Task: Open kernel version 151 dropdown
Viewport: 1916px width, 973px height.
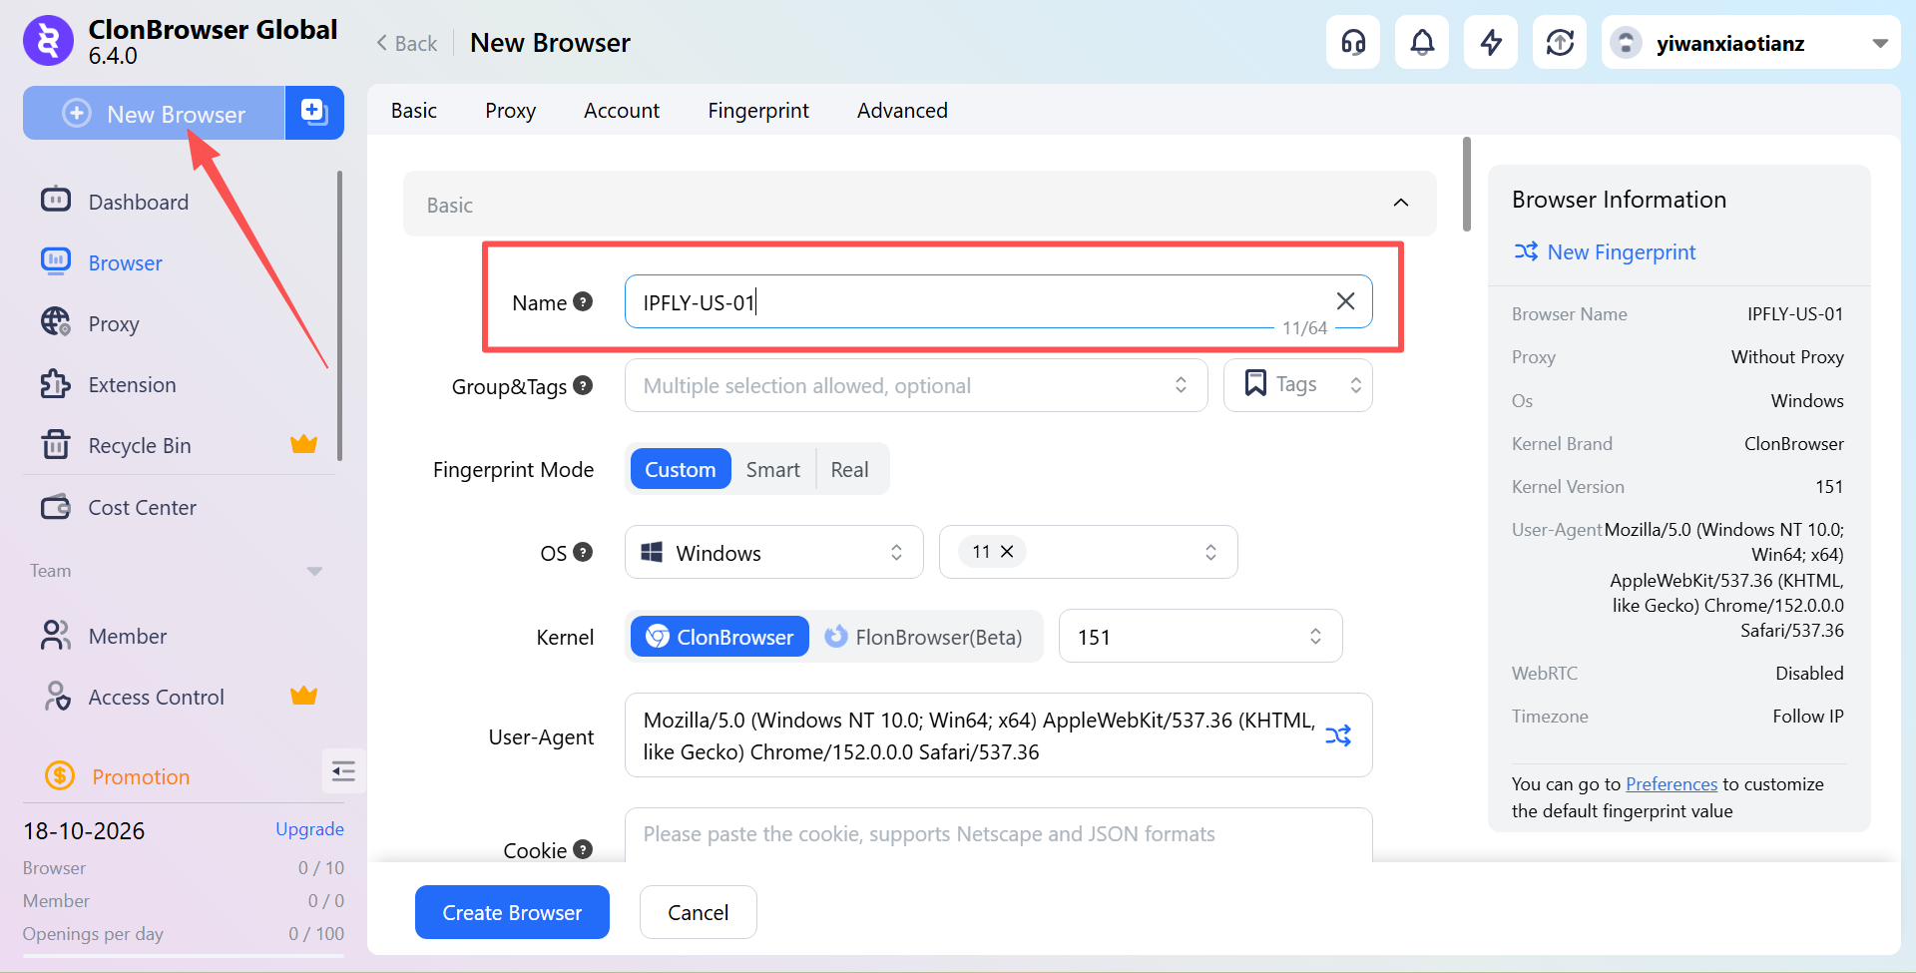Action: pyautogui.click(x=1200, y=637)
